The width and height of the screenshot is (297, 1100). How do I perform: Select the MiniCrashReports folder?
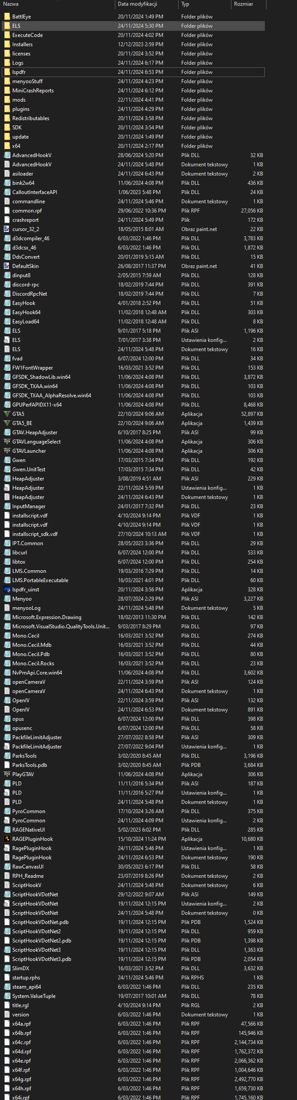pos(133,91)
